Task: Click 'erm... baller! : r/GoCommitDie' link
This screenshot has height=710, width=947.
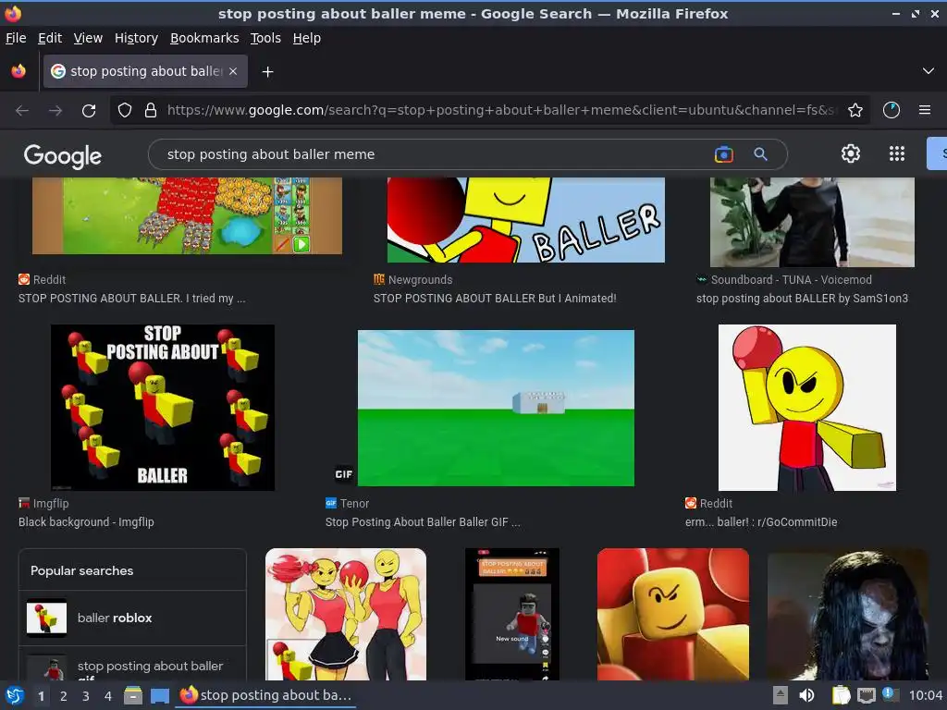Action: 761,522
